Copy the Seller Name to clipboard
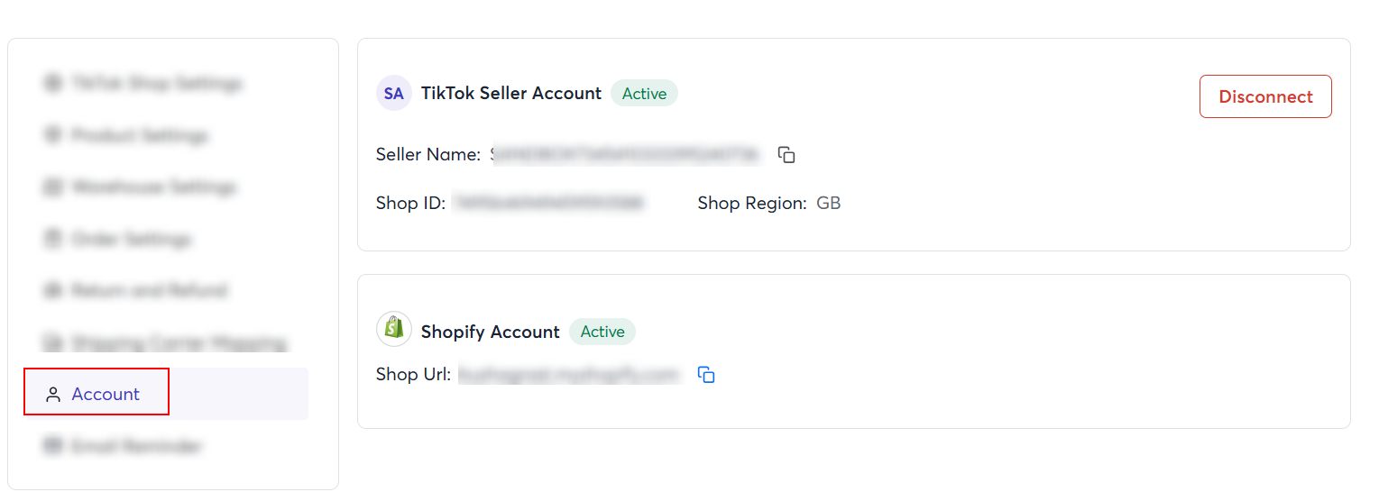 click(x=786, y=155)
